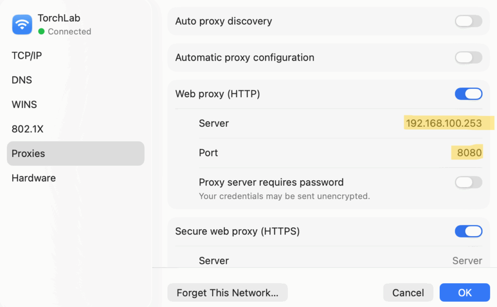The width and height of the screenshot is (497, 307).
Task: Click the TorchLab network name
Action: coord(59,18)
